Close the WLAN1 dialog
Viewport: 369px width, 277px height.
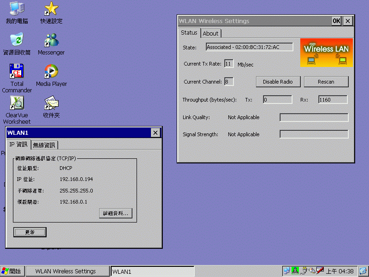click(155, 132)
